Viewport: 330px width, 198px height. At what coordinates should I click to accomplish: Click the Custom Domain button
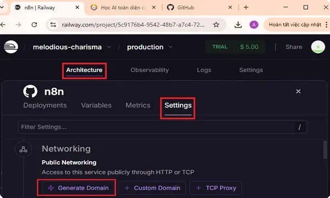click(152, 188)
